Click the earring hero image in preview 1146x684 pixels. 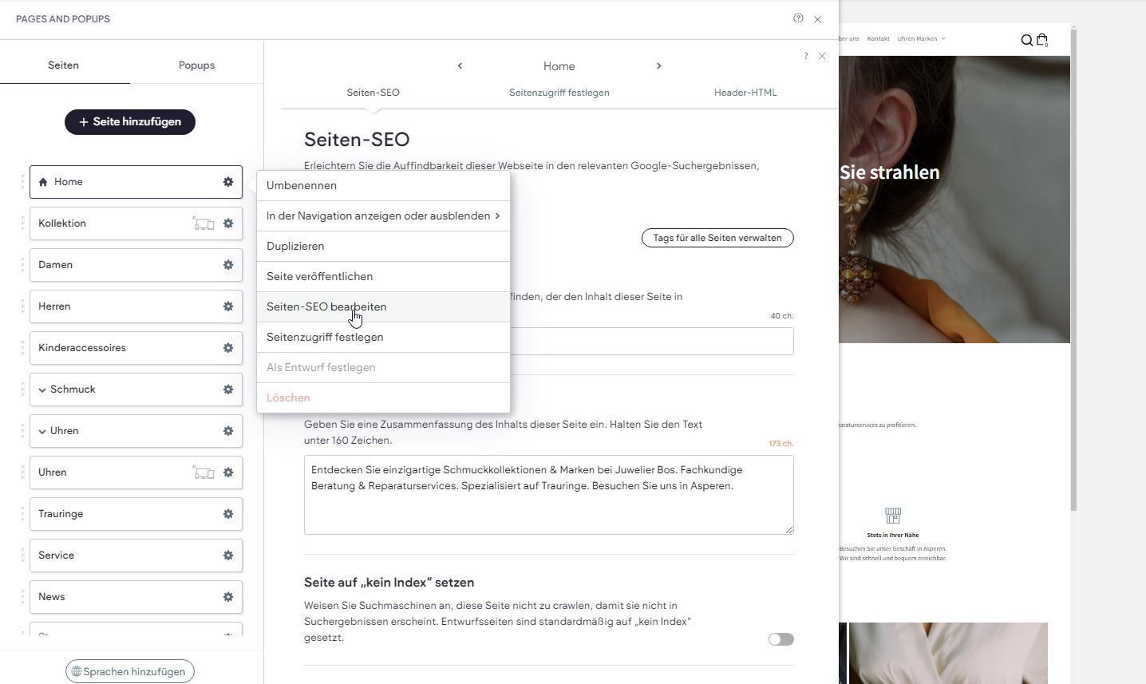954,200
